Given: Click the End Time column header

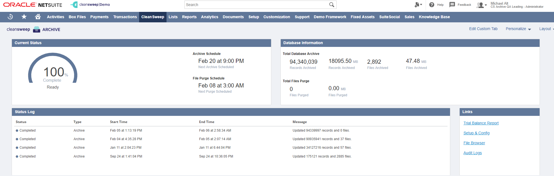Looking at the screenshot, I should [x=207, y=122].
